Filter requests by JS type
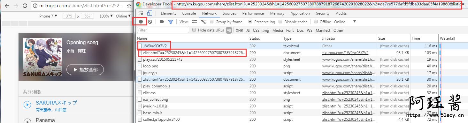 pos(248,31)
